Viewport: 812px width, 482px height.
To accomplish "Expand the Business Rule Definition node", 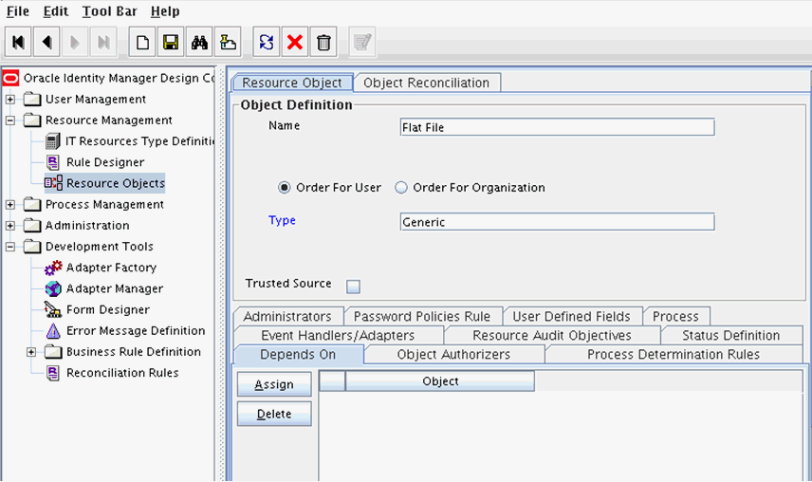I will click(x=31, y=352).
